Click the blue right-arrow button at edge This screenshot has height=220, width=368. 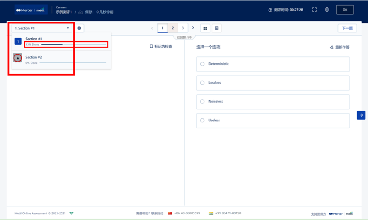[361, 115]
